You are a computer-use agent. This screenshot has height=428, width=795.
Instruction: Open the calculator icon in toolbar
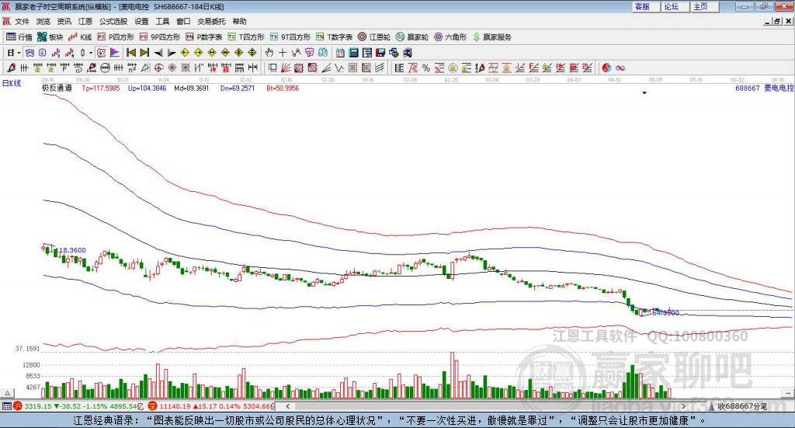pyautogui.click(x=353, y=53)
